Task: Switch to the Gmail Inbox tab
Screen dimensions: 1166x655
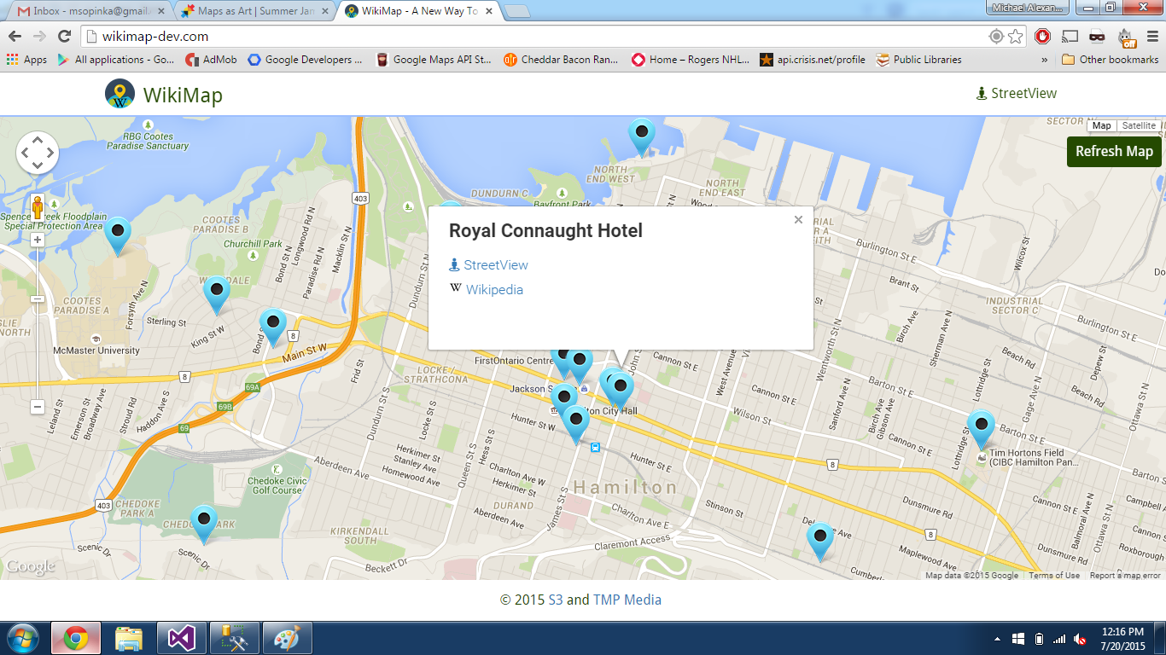Action: point(88,11)
